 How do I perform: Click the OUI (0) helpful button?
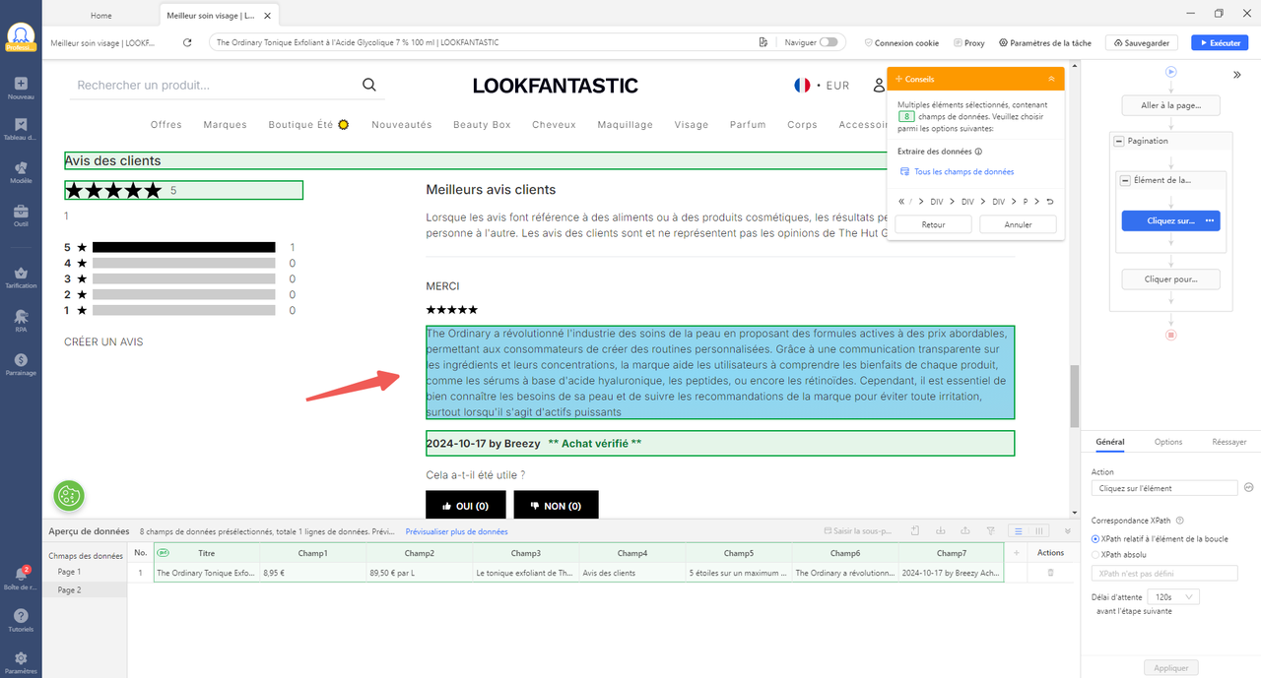(x=468, y=506)
